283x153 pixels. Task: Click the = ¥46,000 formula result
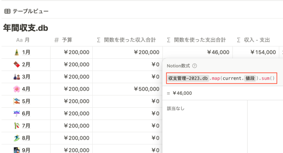coord(179,93)
